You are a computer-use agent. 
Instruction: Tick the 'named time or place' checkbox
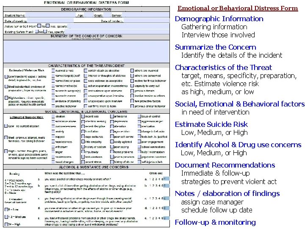(x=53, y=81)
